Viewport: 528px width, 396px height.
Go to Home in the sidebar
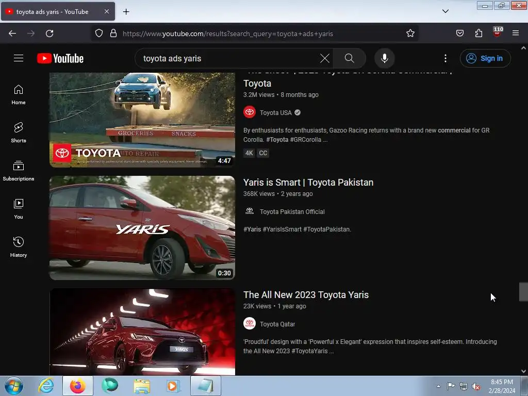point(19,95)
